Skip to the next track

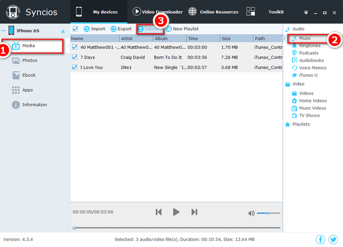(x=194, y=212)
